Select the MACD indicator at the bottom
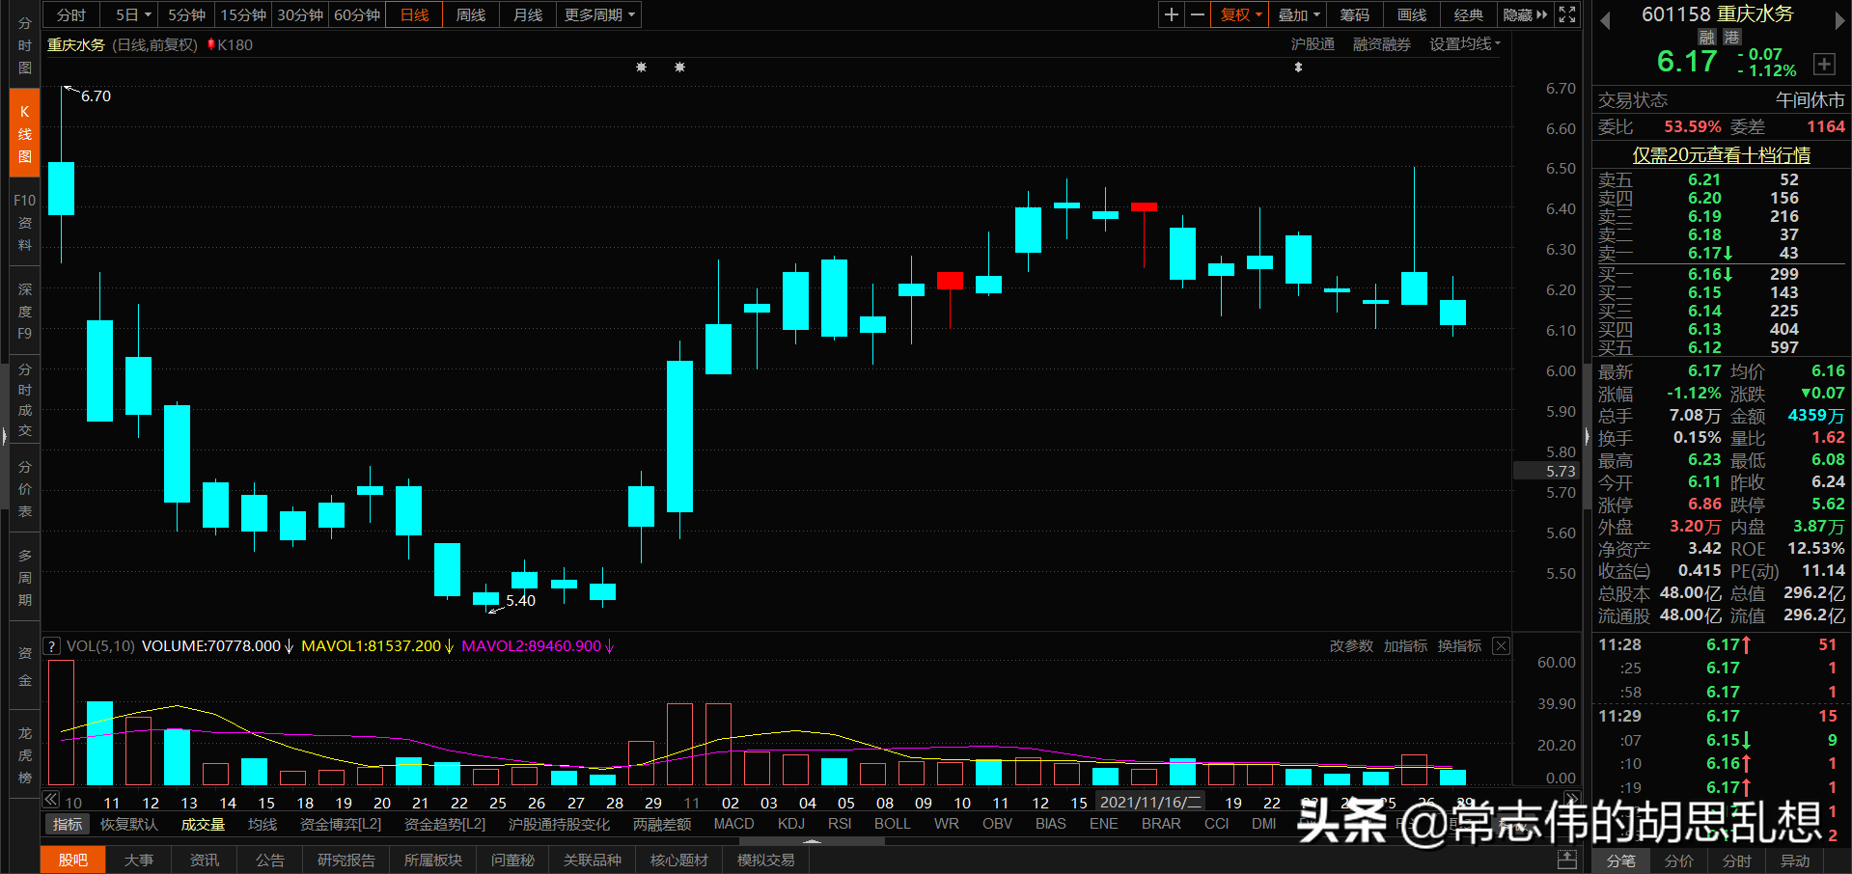This screenshot has width=1852, height=874. point(733,823)
